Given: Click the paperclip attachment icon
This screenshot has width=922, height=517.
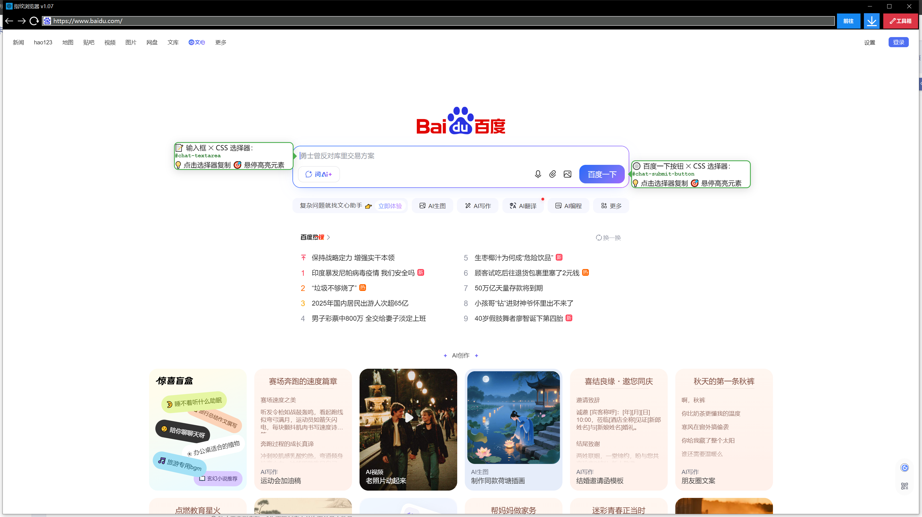Looking at the screenshot, I should pos(553,174).
